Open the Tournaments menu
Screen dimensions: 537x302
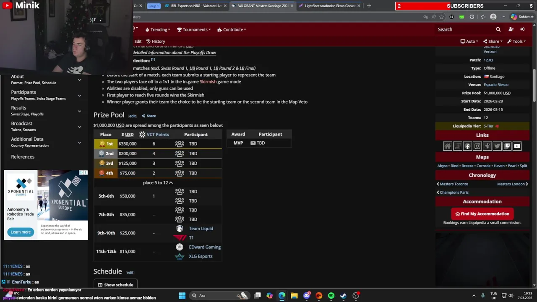click(194, 30)
